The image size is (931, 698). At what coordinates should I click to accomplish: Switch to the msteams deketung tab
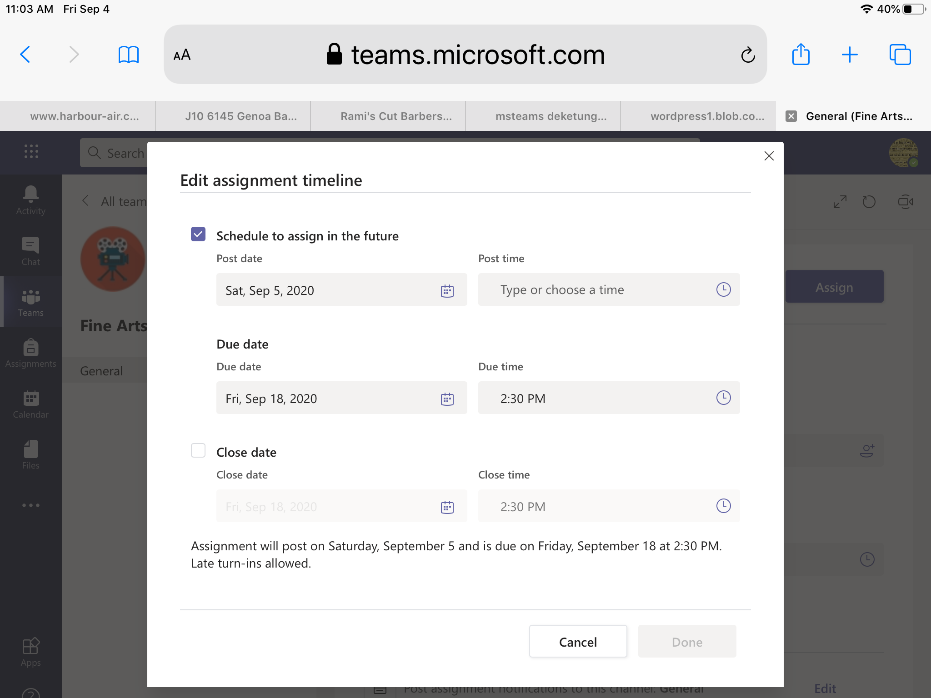[551, 116]
